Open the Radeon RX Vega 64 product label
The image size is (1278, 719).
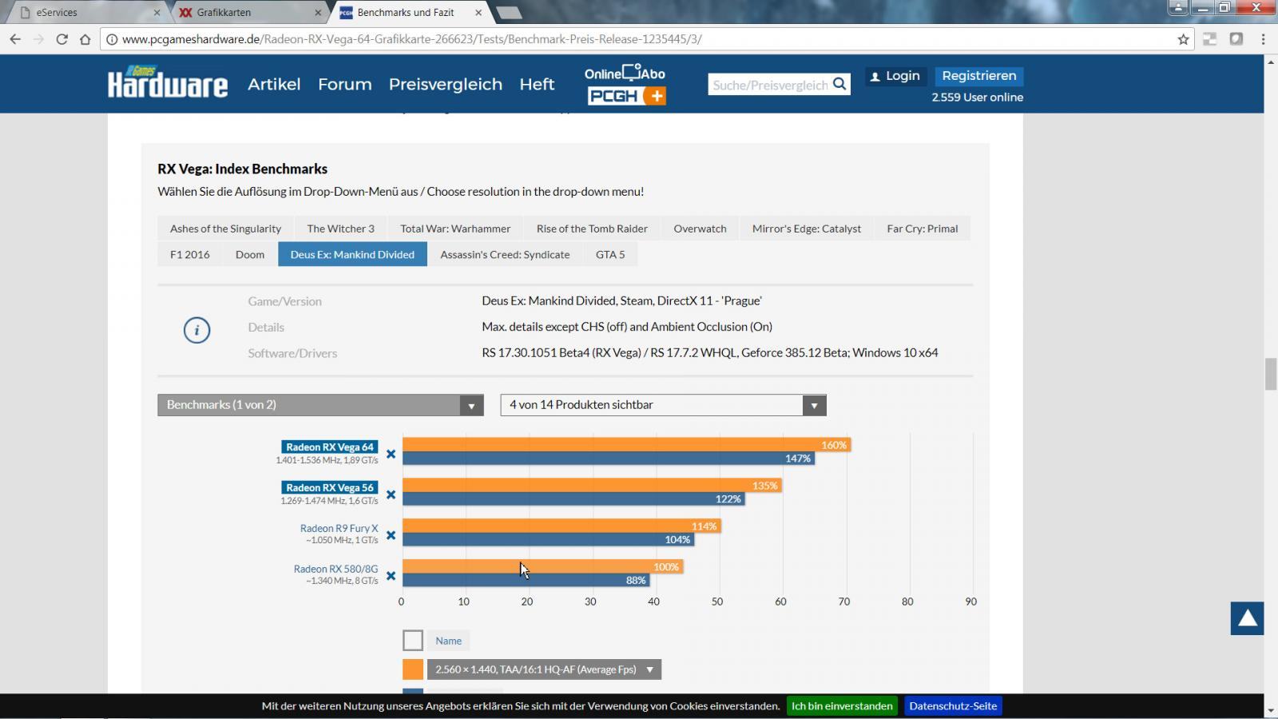[330, 447]
